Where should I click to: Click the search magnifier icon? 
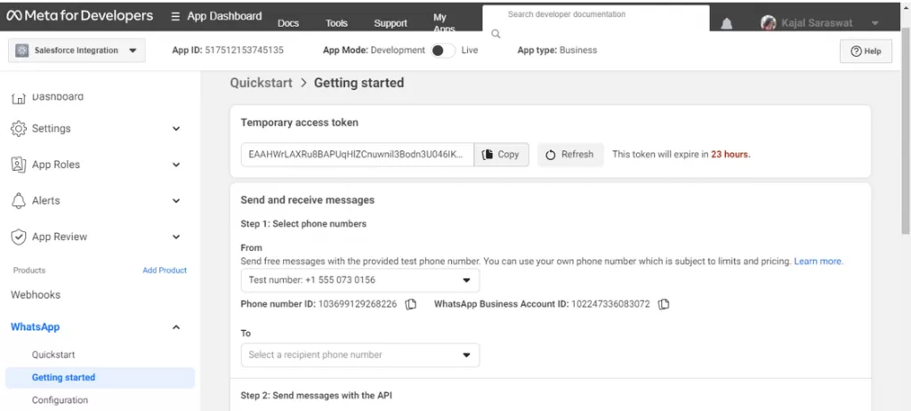point(496,35)
